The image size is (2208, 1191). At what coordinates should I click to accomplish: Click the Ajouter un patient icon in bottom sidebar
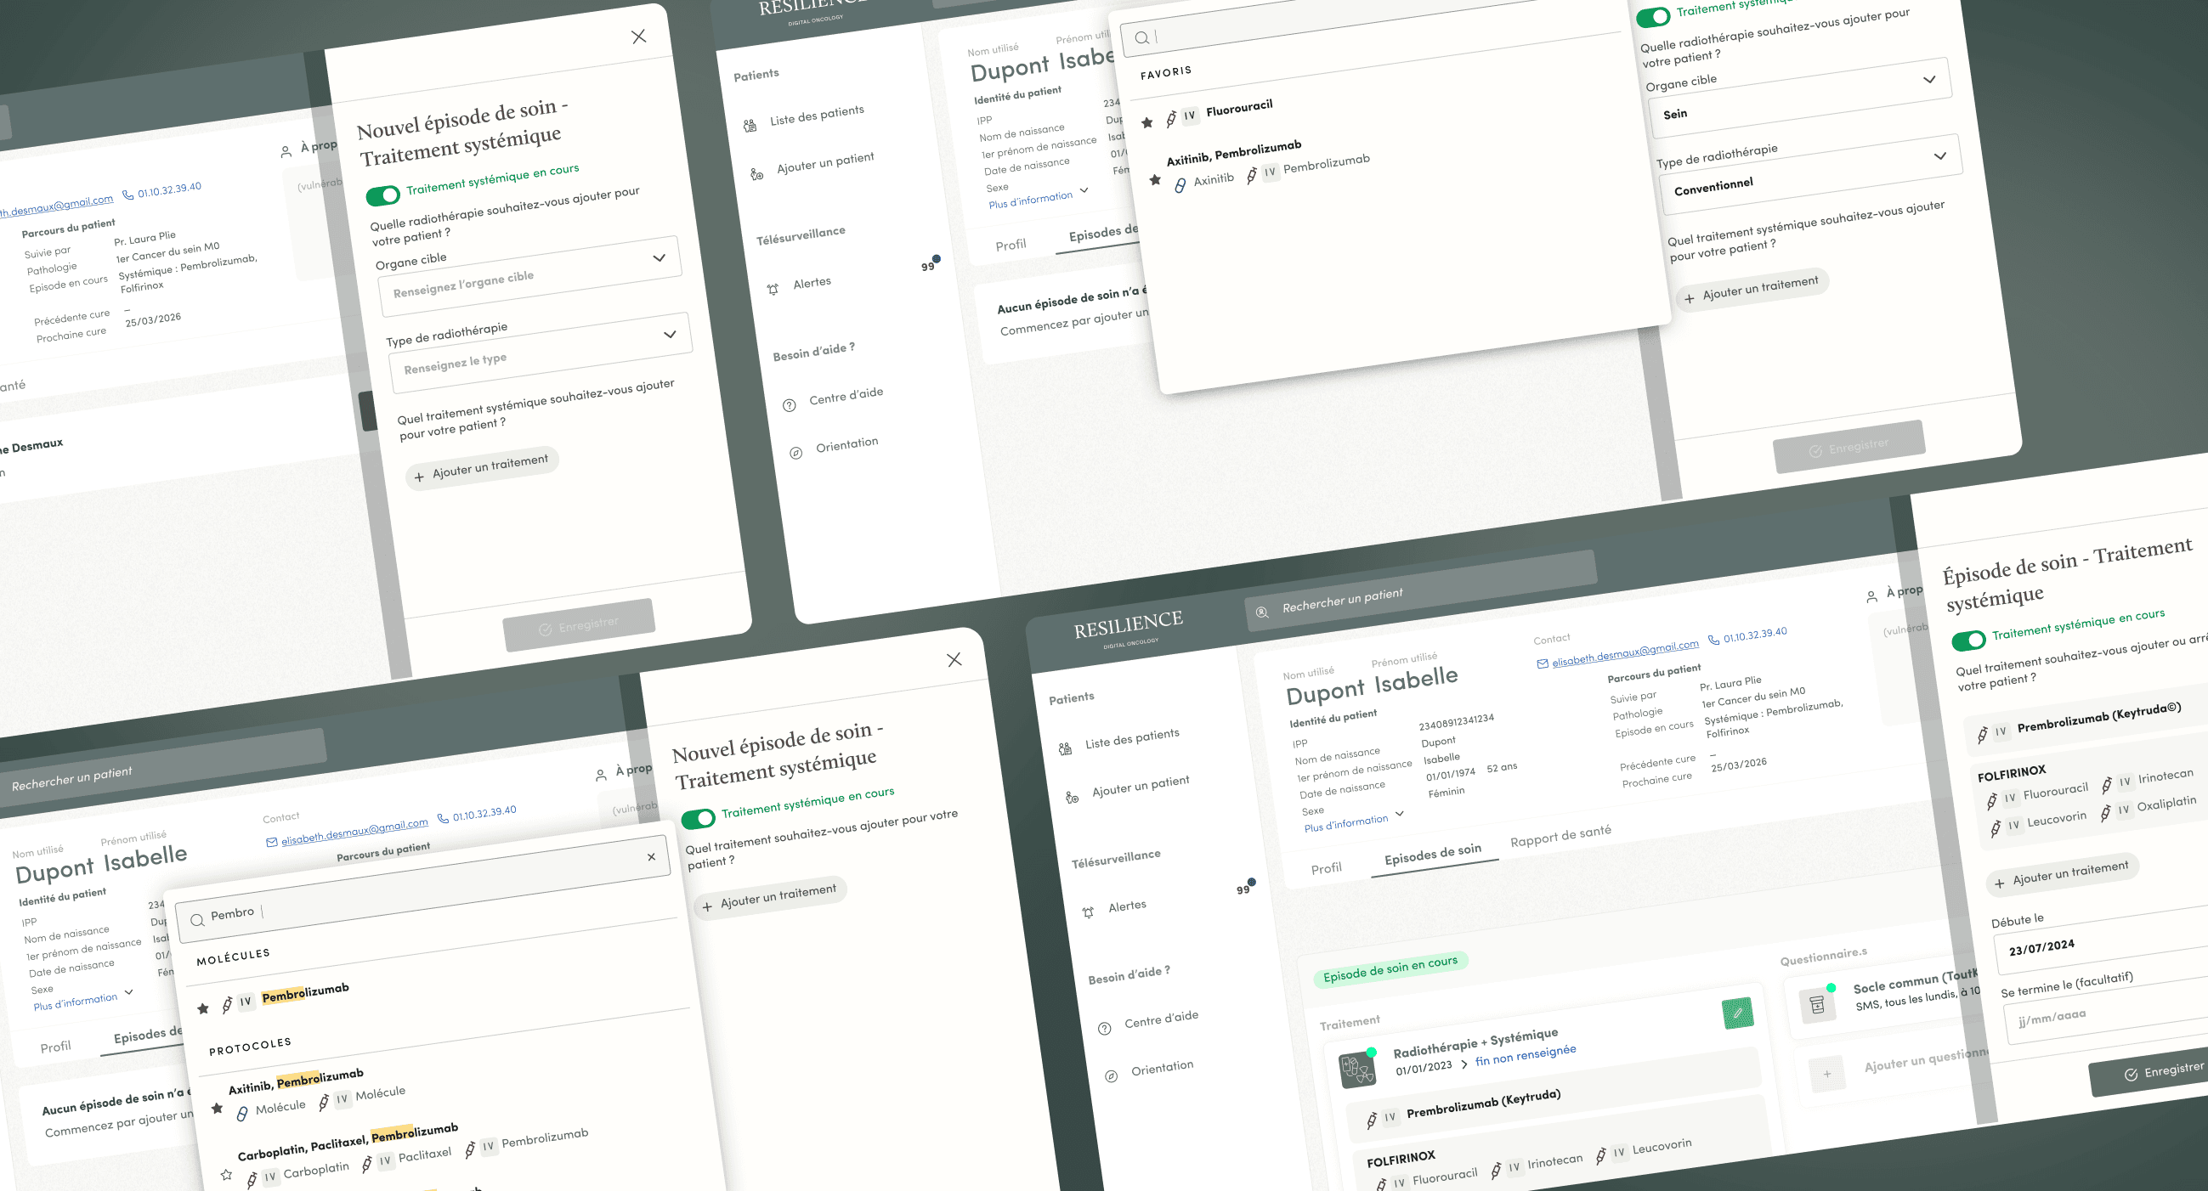(1072, 797)
